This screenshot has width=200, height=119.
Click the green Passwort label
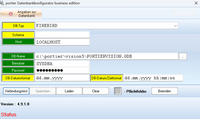[x=18, y=70]
